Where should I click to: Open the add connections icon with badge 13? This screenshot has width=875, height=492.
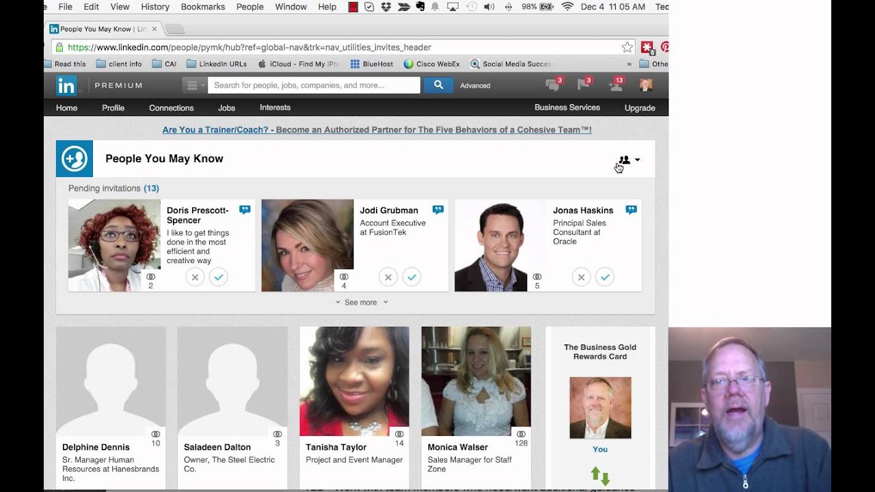616,85
